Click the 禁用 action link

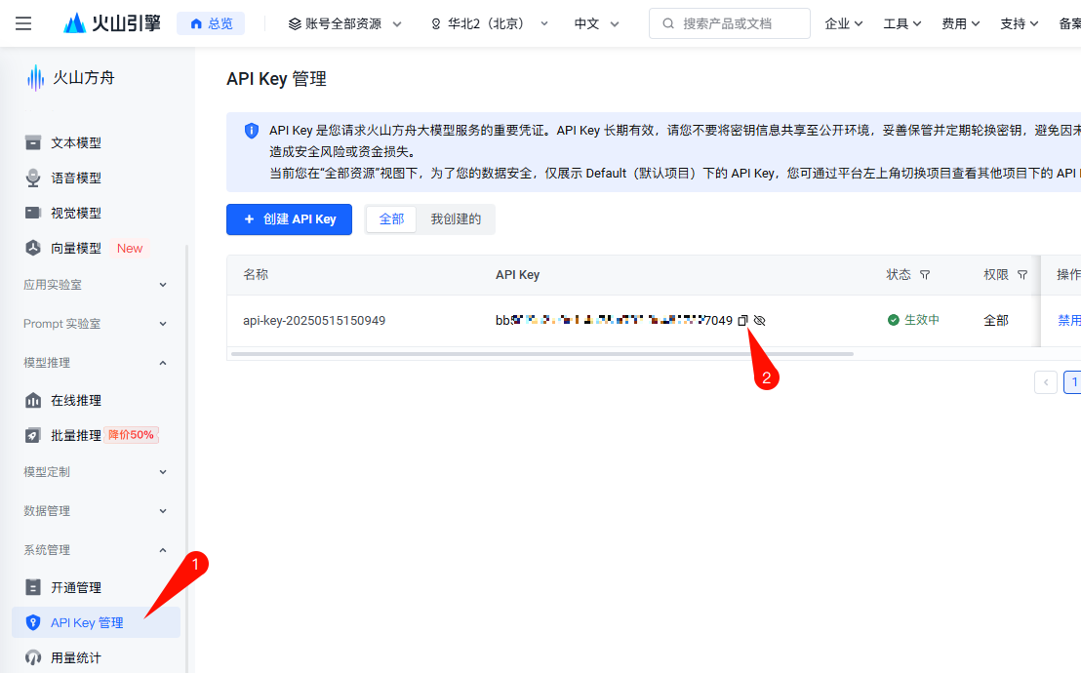click(x=1069, y=320)
